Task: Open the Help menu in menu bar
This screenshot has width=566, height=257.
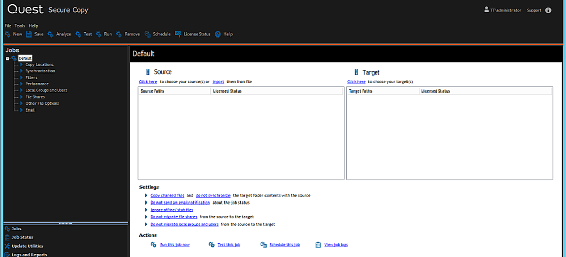Action: [x=33, y=26]
